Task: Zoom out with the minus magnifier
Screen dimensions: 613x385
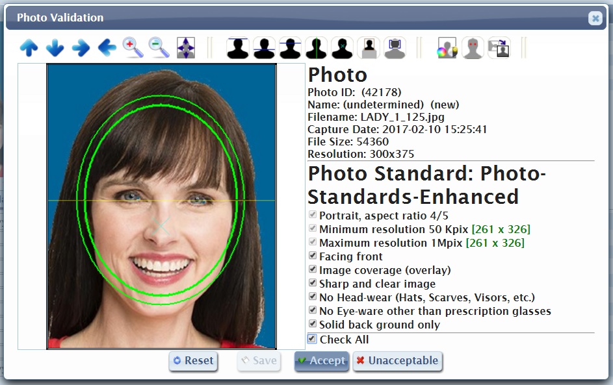Action: coord(159,48)
